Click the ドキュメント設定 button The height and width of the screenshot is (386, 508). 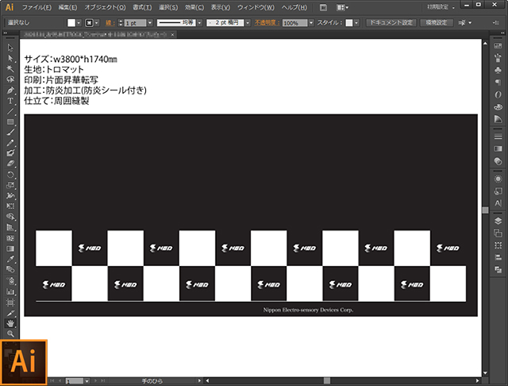tap(391, 22)
